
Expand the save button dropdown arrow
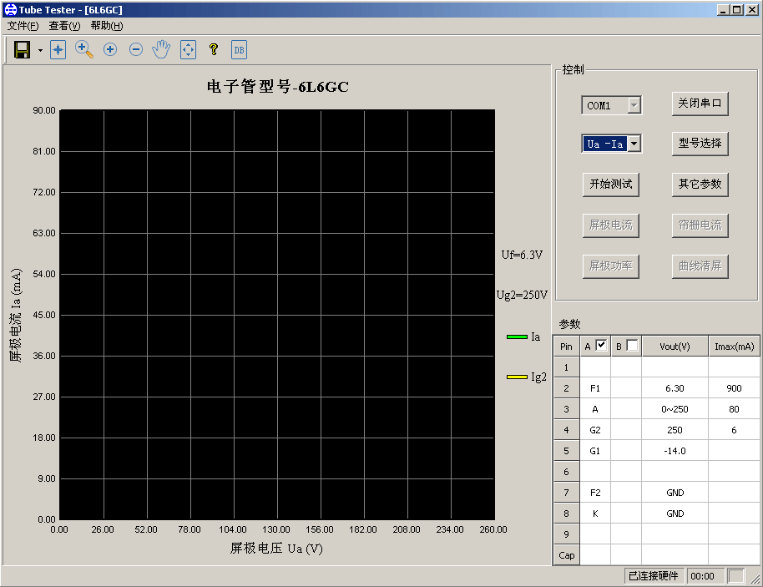tap(40, 51)
